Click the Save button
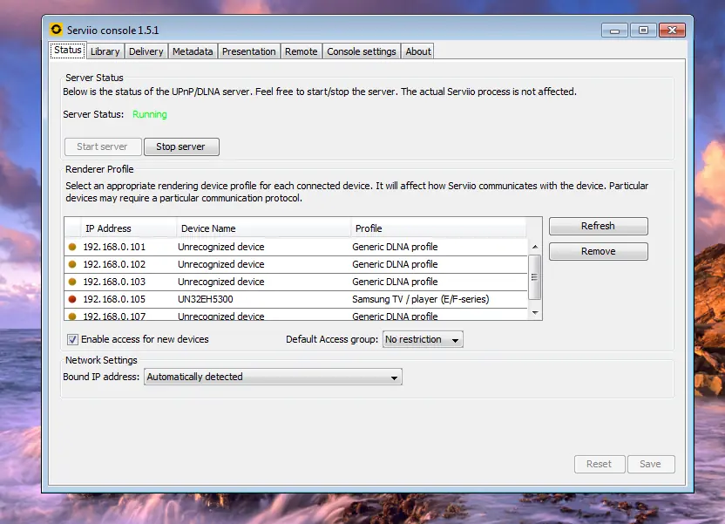 pos(651,464)
